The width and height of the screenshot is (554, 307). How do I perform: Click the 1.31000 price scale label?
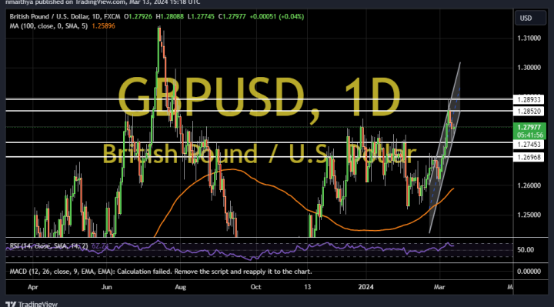(x=529, y=38)
